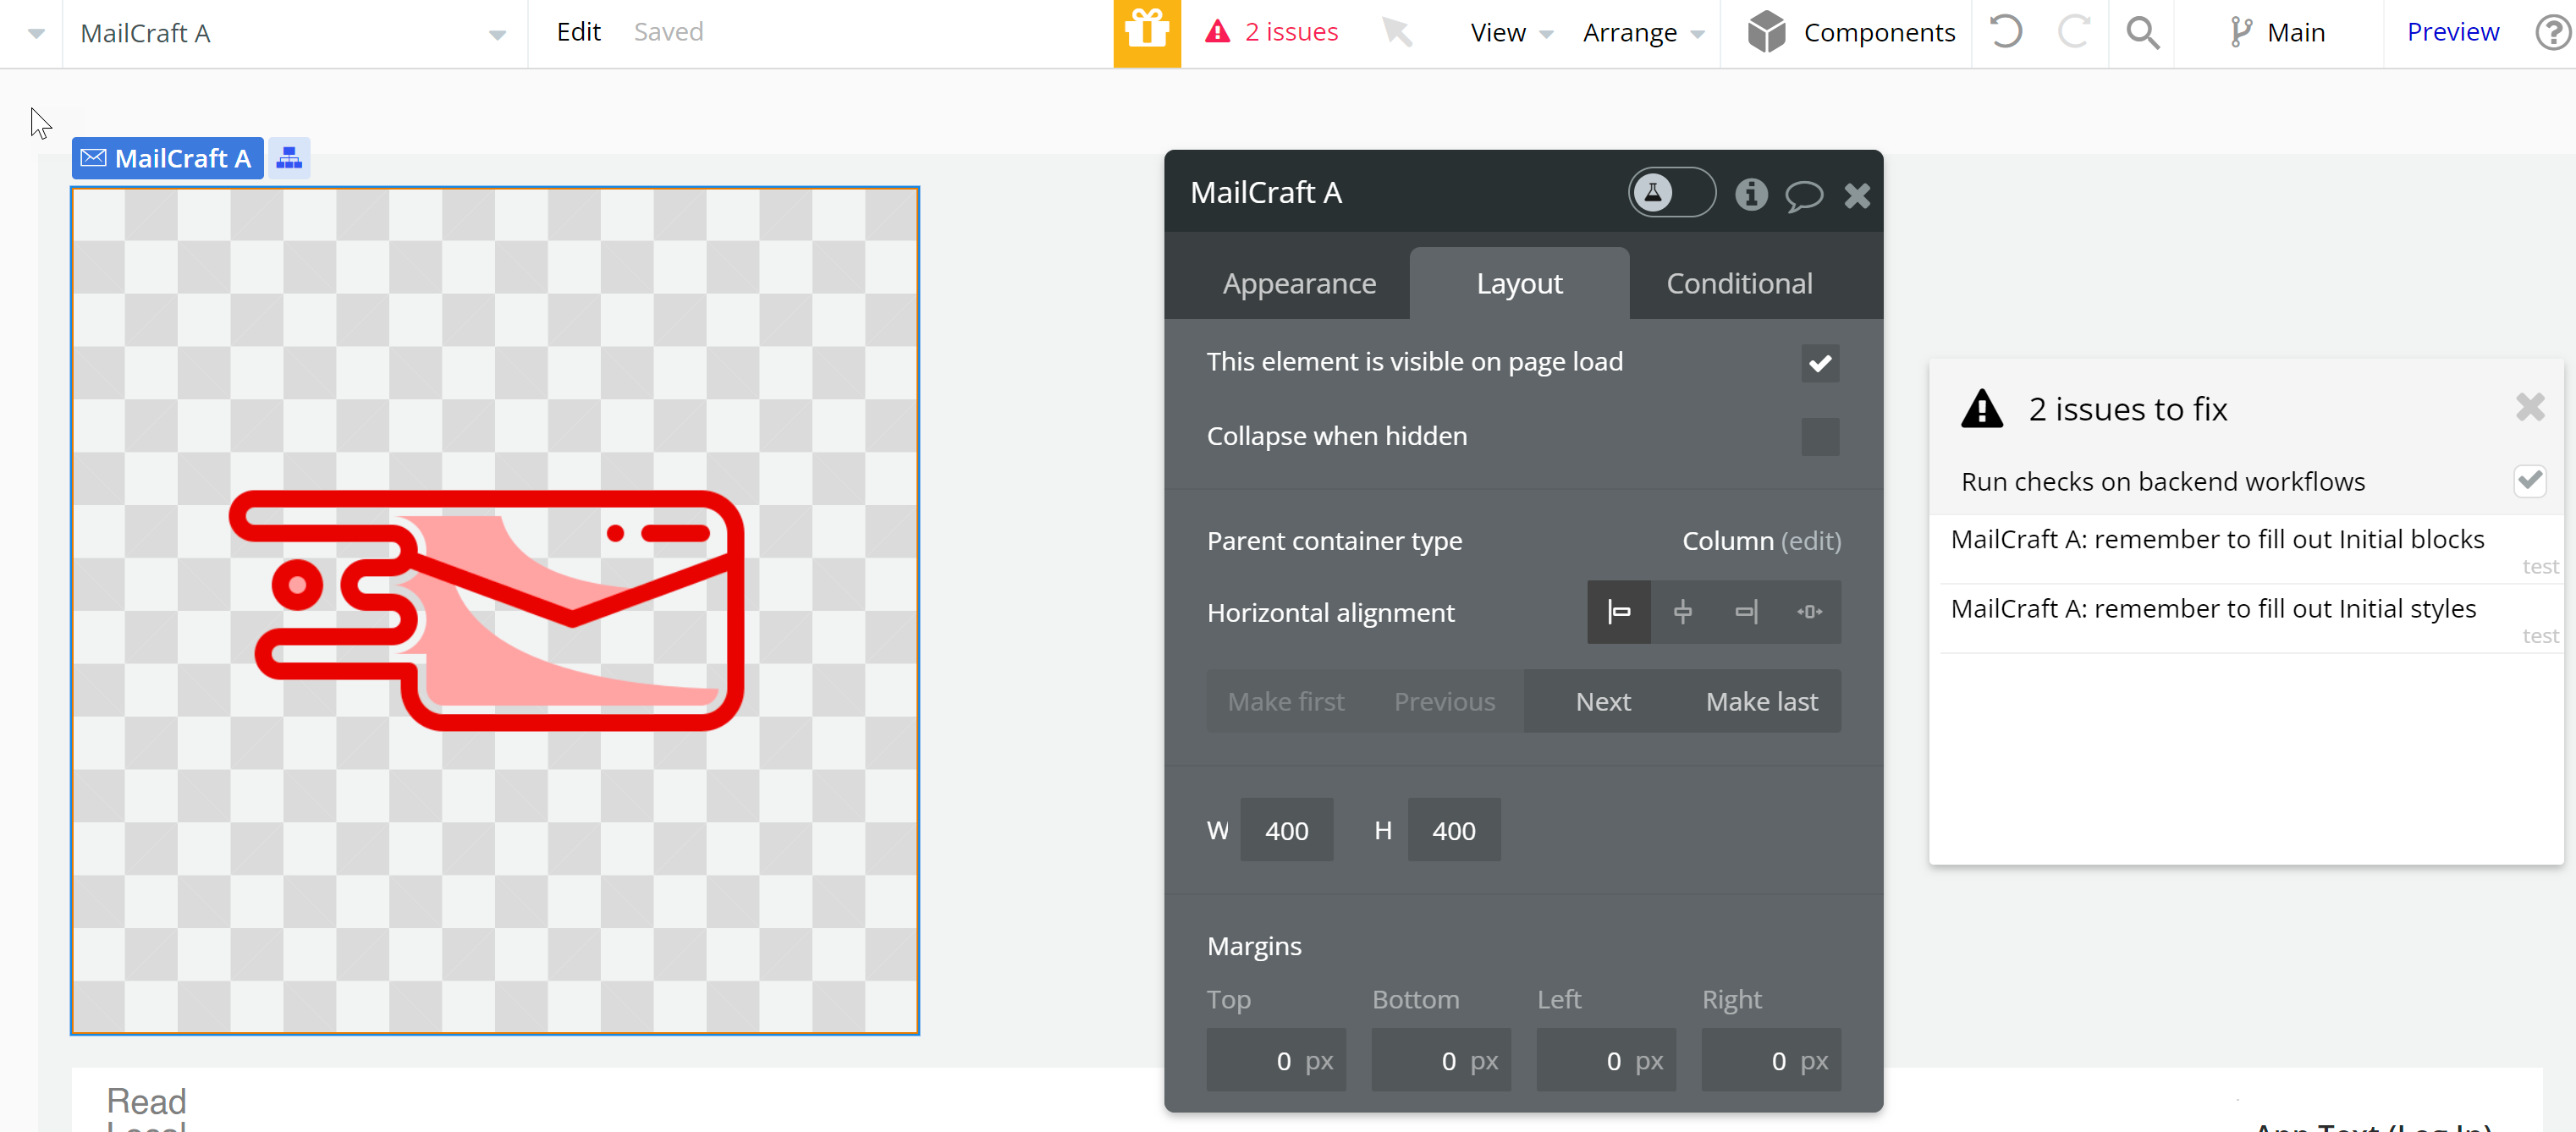The width and height of the screenshot is (2576, 1132).
Task: Open the help question mark icon
Action: tap(2553, 32)
